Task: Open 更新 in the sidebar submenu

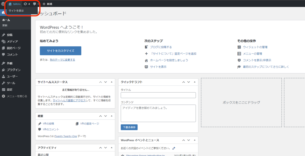Action: pyautogui.click(x=5, y=25)
